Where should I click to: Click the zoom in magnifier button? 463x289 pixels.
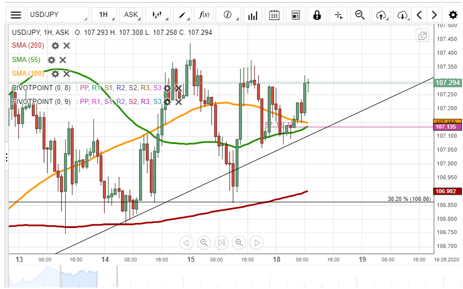(239, 243)
